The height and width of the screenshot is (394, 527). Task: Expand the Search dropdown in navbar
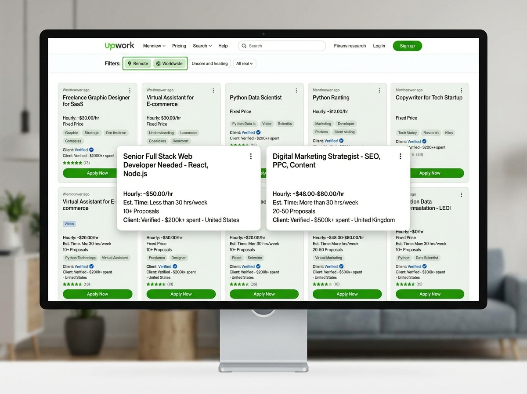(x=202, y=46)
